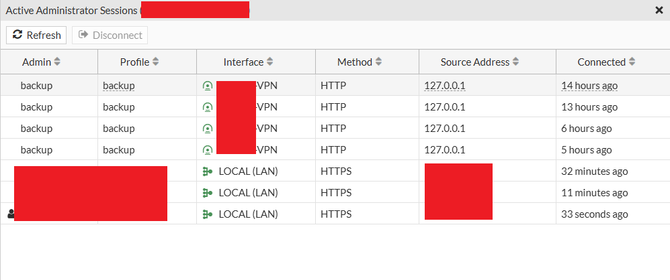
Task: Click LAN interface icon in the 32 minutes row
Action: [208, 171]
